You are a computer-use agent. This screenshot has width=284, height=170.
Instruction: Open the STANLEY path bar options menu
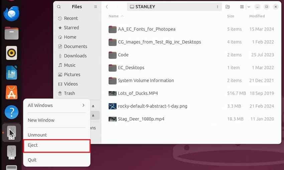click(x=218, y=7)
